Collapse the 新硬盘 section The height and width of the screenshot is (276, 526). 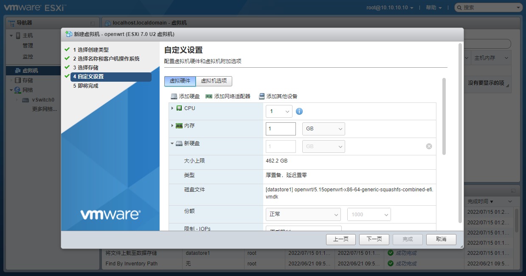[173, 143]
